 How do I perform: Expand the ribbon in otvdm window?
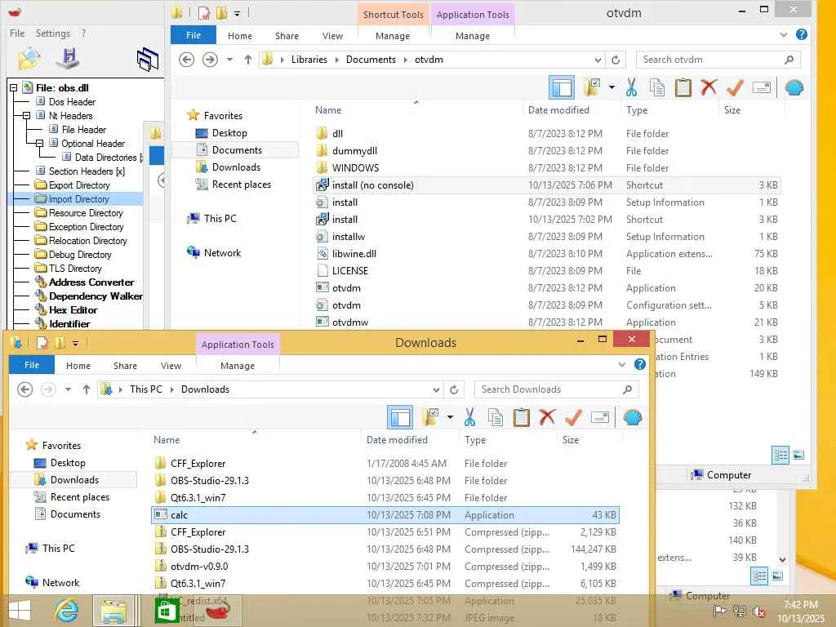(783, 34)
